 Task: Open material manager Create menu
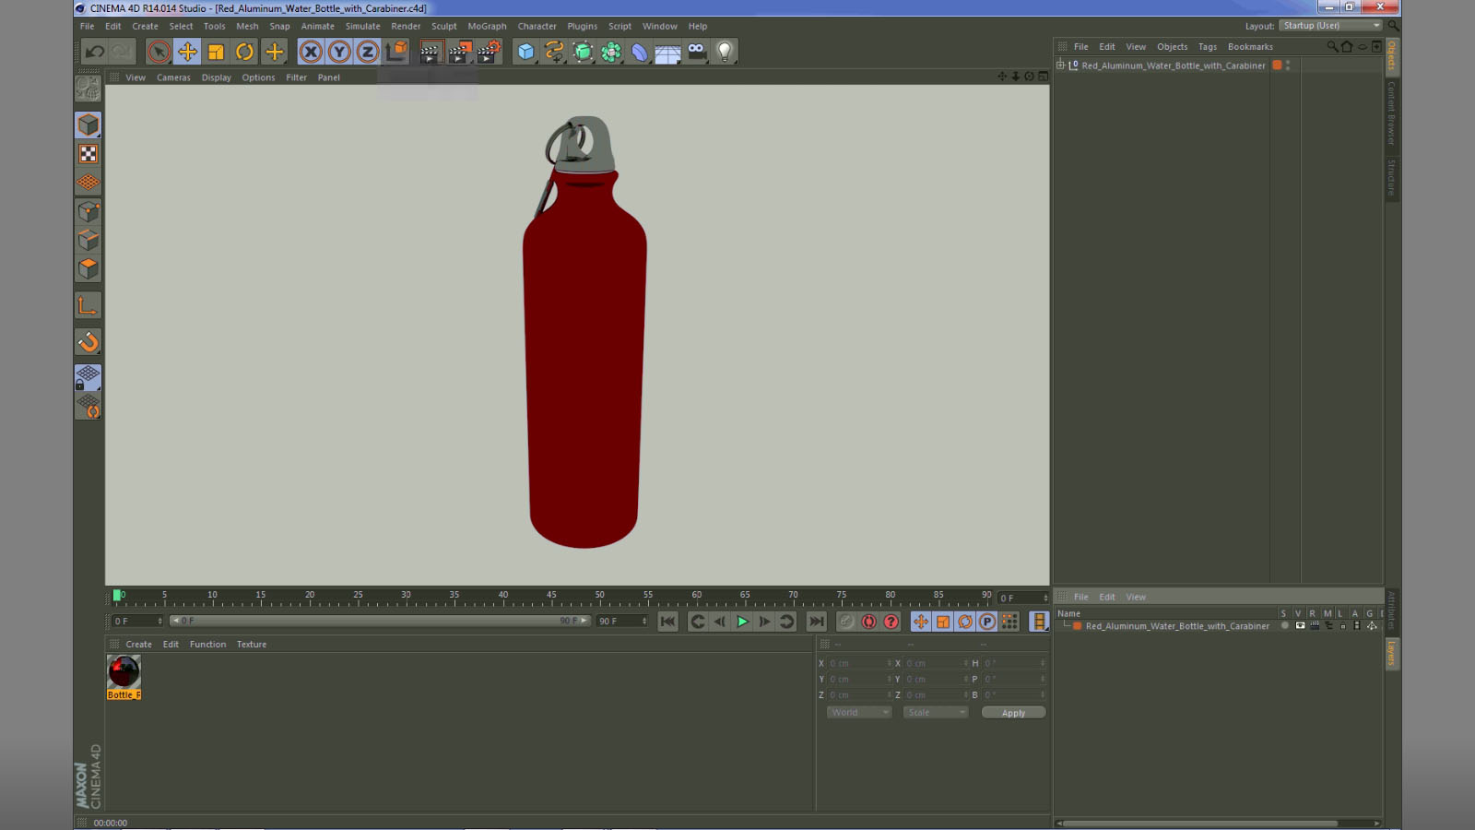138,644
